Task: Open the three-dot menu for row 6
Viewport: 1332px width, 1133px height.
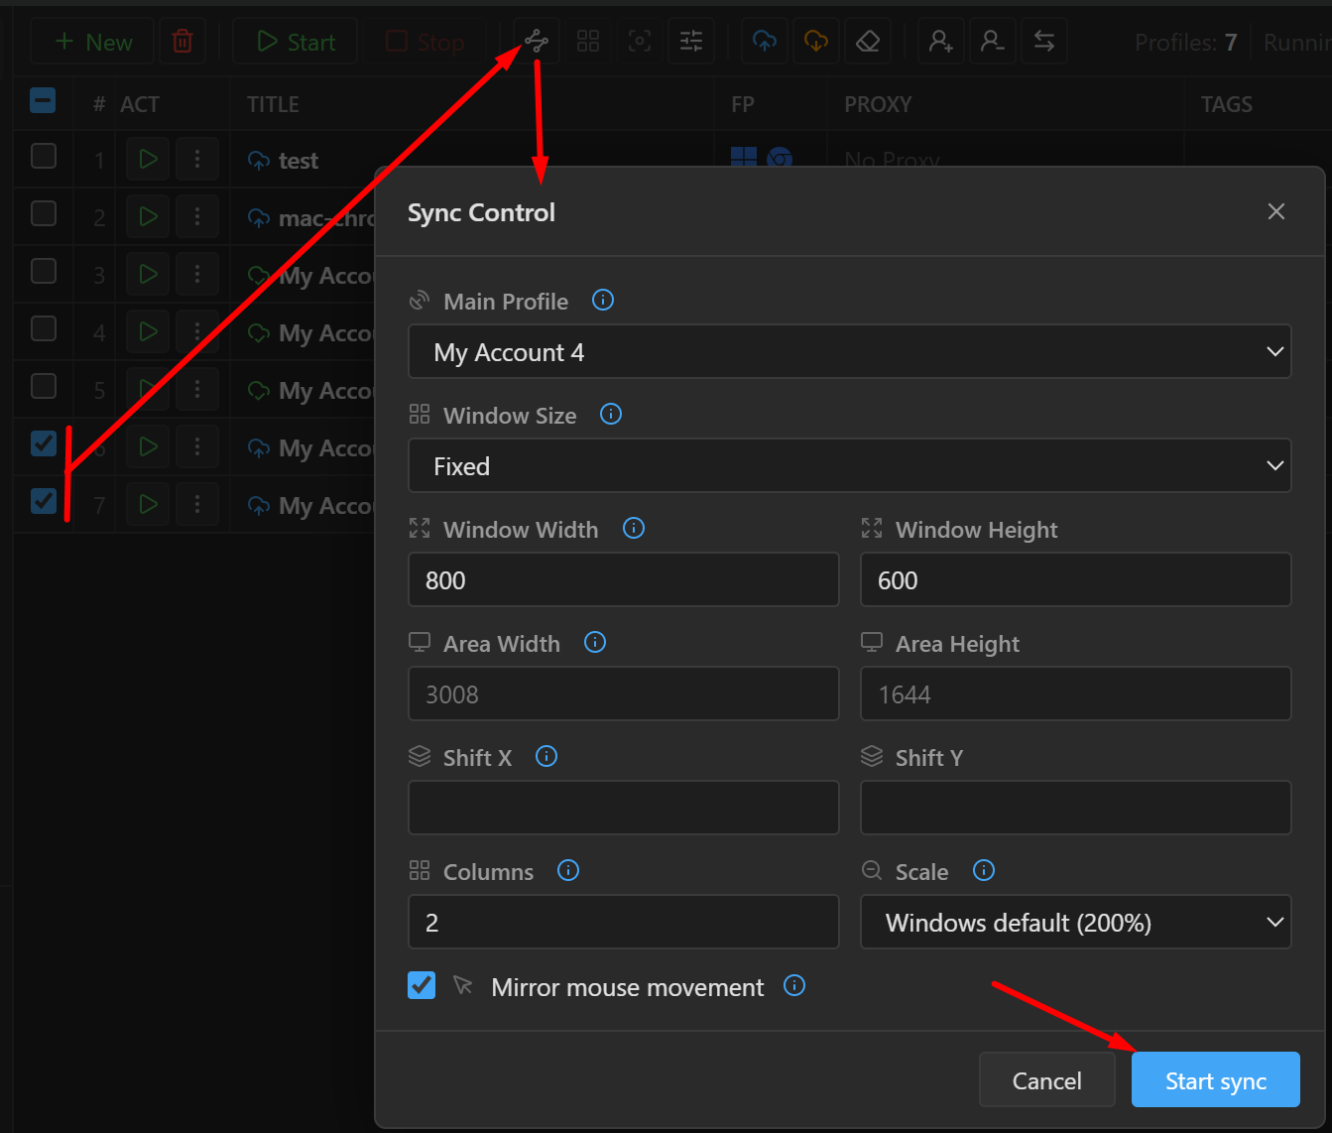Action: [x=197, y=447]
